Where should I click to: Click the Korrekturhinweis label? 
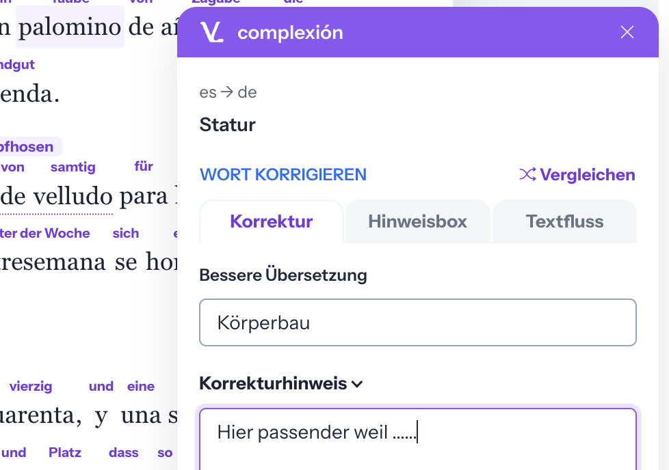[273, 383]
